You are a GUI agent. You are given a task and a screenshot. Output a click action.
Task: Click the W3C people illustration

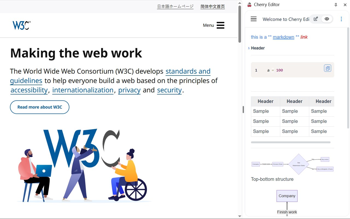tap(83, 165)
